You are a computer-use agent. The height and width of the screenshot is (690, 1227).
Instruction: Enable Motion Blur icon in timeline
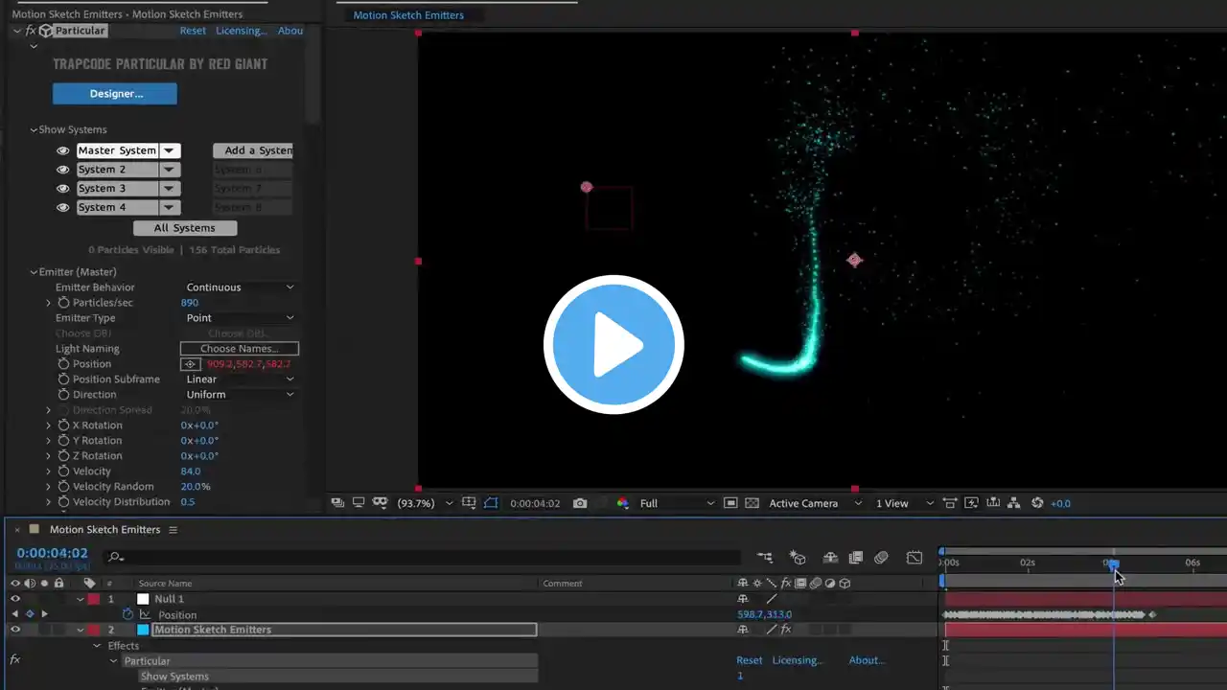[x=882, y=557]
